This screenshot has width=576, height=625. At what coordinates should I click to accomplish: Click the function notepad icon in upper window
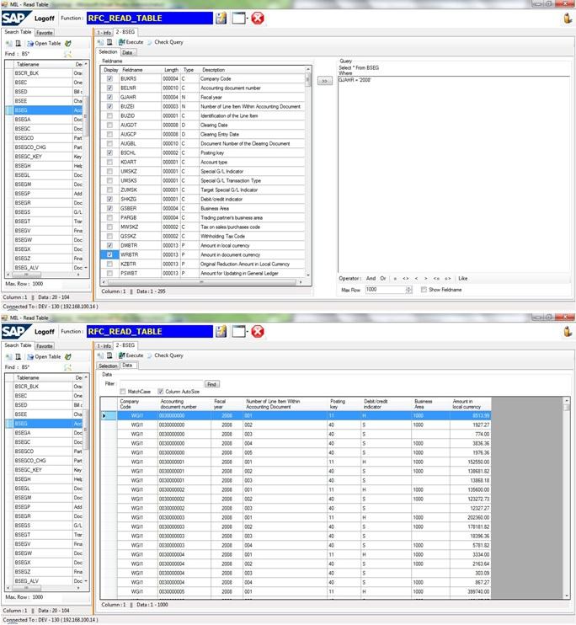(221, 18)
